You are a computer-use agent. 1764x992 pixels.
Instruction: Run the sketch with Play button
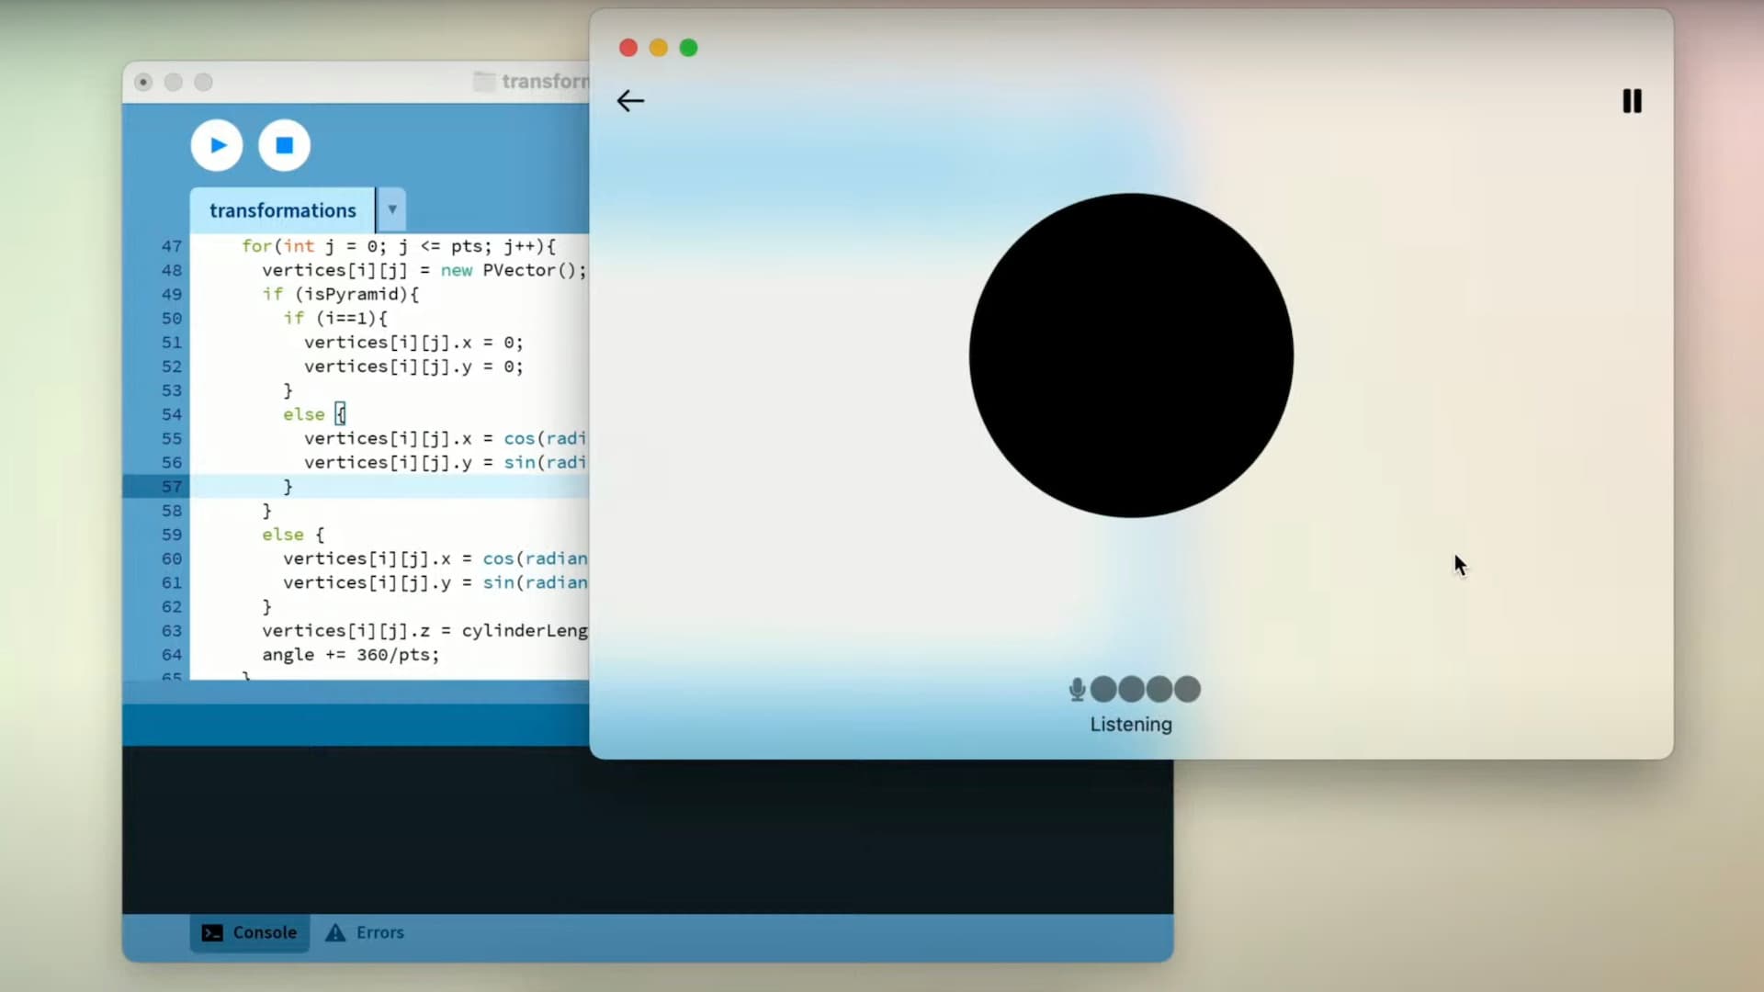(217, 145)
